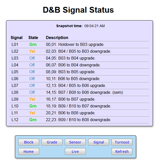Click the Off state of L07
The image size is (160, 165).
(32, 86)
